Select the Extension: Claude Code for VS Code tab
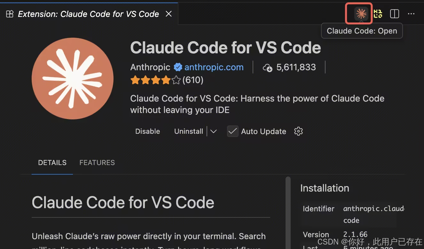Viewport: 424px width, 249px height. click(x=89, y=14)
